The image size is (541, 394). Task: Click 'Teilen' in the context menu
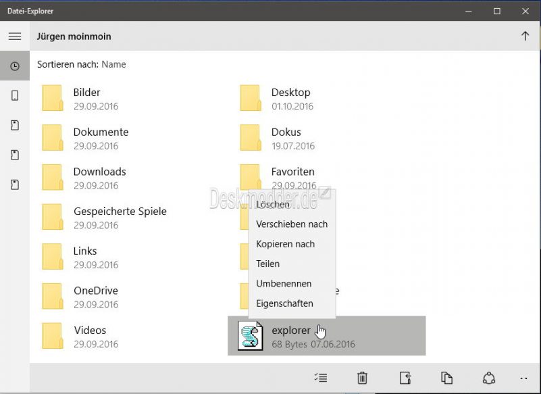tap(267, 264)
